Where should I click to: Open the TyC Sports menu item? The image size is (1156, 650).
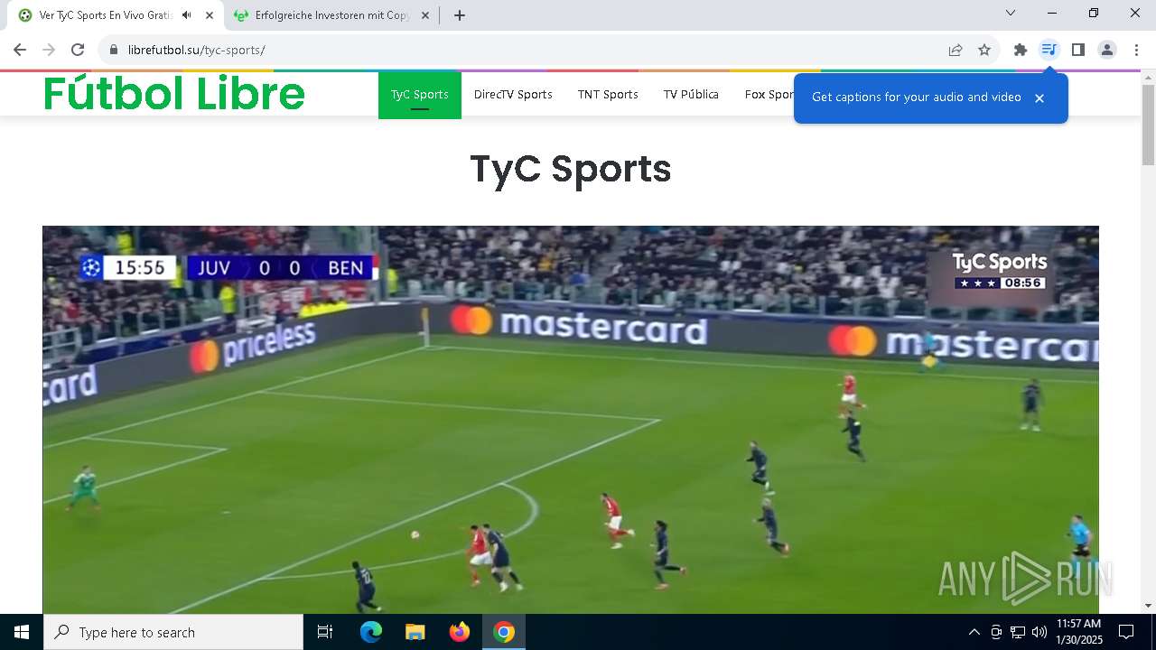tap(420, 95)
